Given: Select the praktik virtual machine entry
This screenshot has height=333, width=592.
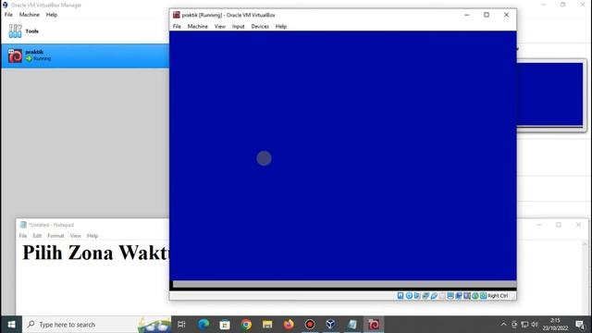Looking at the screenshot, I should 85,55.
